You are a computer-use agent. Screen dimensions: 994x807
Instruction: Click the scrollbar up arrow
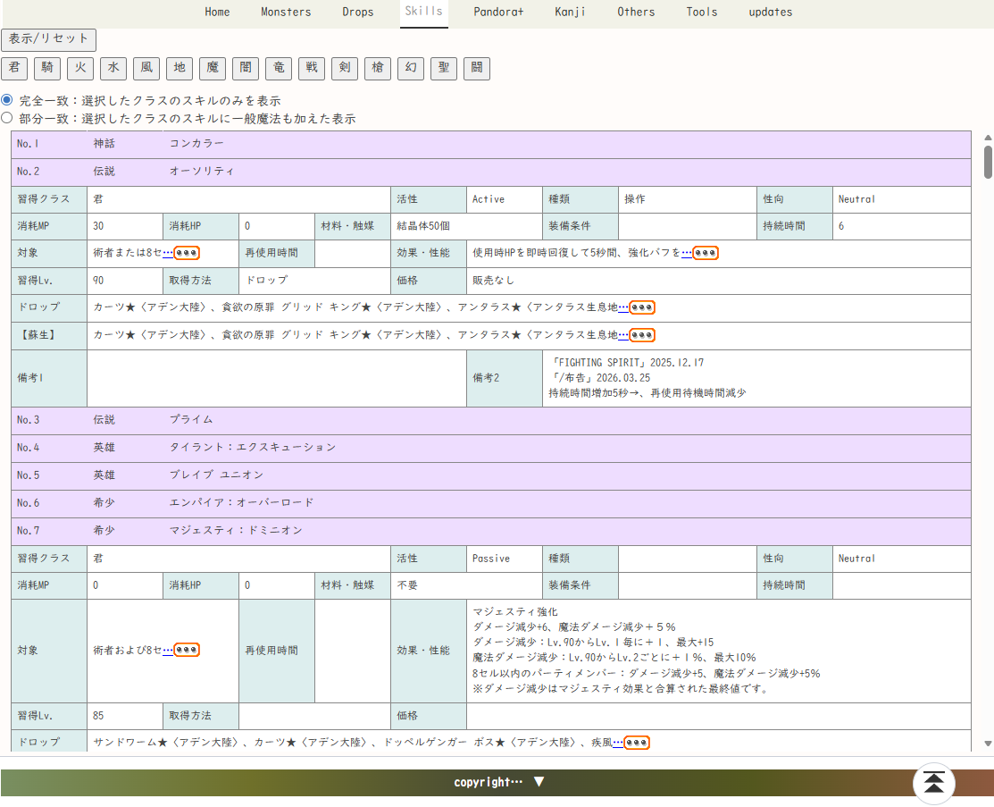(988, 137)
